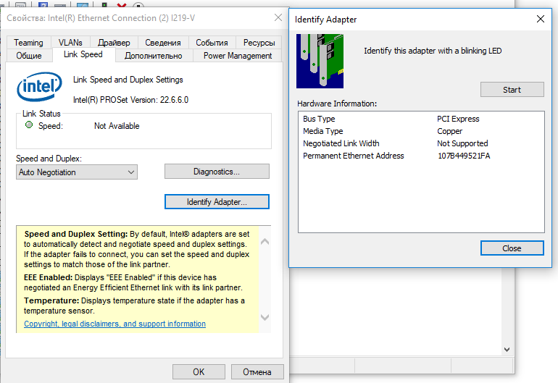Viewport: 558px width, 383px height.
Task: Click the address value 107B449521FA
Action: (x=464, y=156)
